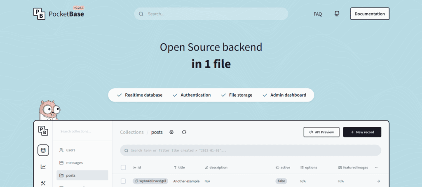Image resolution: width=422 pixels, height=187 pixels.
Task: Focus the search term or filter input
Action: point(251,150)
